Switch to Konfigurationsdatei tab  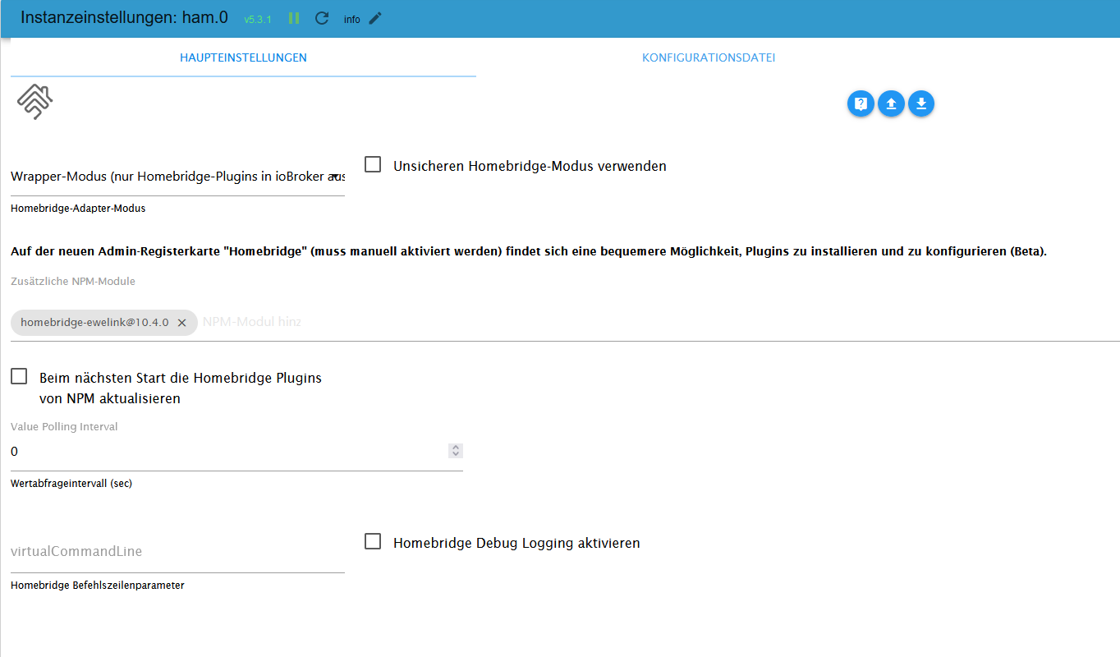pos(709,57)
